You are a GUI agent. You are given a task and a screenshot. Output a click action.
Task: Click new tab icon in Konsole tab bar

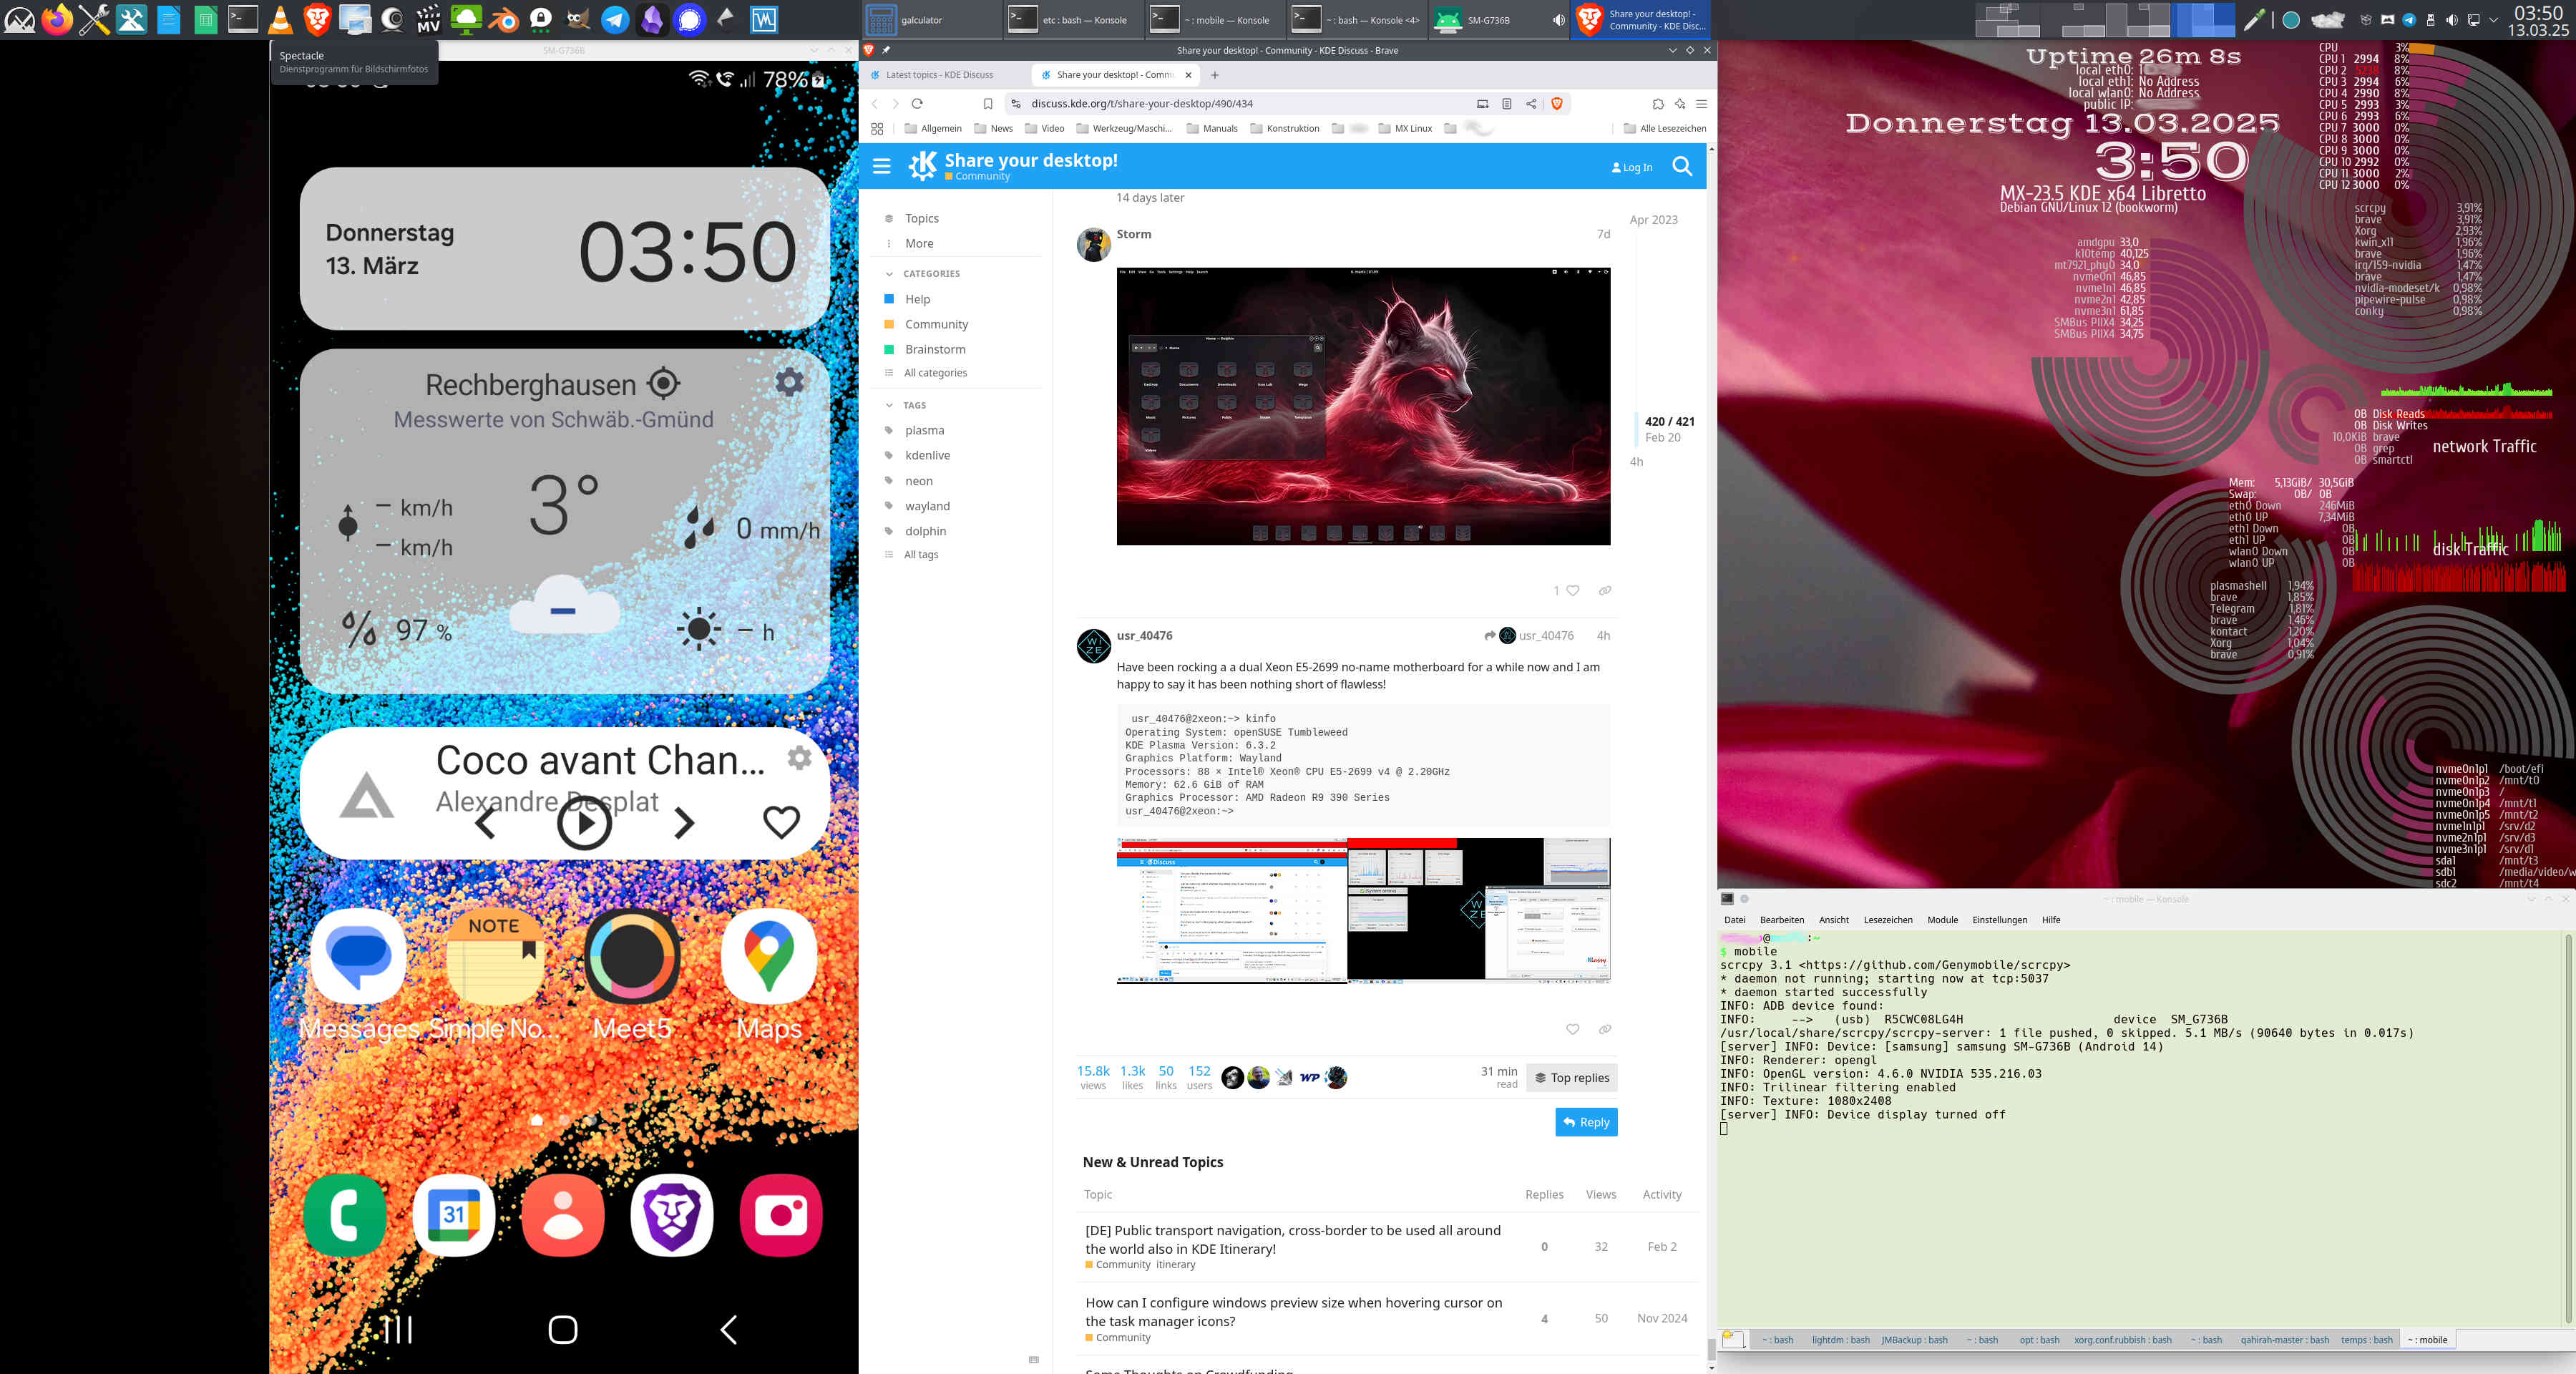tap(1733, 1339)
